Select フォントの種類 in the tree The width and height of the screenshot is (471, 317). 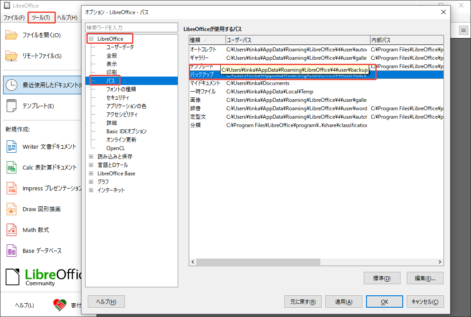(x=121, y=89)
